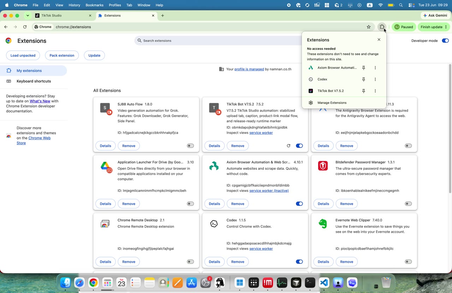Open Axiom's service worker (Inactive) link
Image resolution: width=452 pixels, height=293 pixels.
(x=269, y=191)
